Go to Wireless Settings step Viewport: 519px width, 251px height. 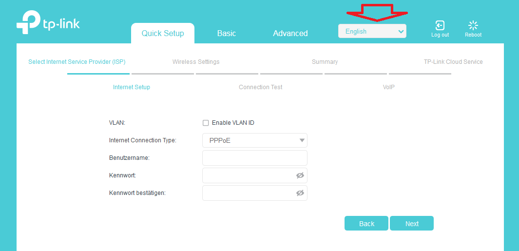click(x=196, y=62)
